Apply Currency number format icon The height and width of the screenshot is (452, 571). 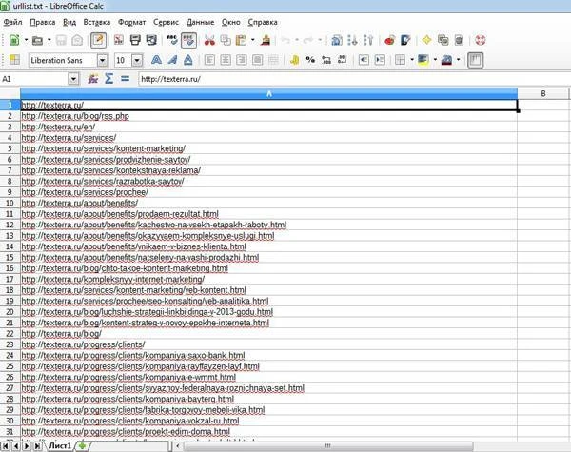[294, 60]
